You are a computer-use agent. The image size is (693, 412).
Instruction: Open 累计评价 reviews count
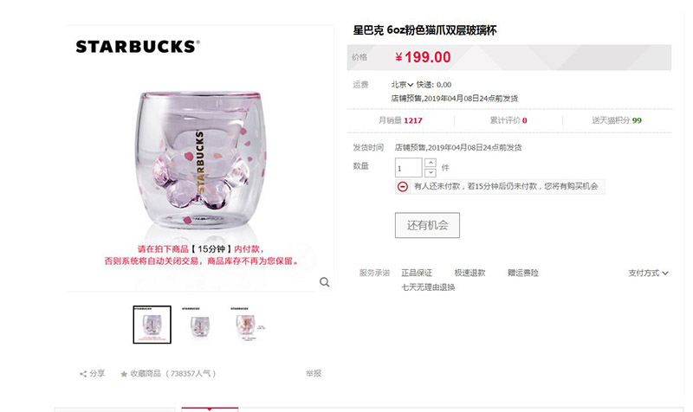(508, 120)
